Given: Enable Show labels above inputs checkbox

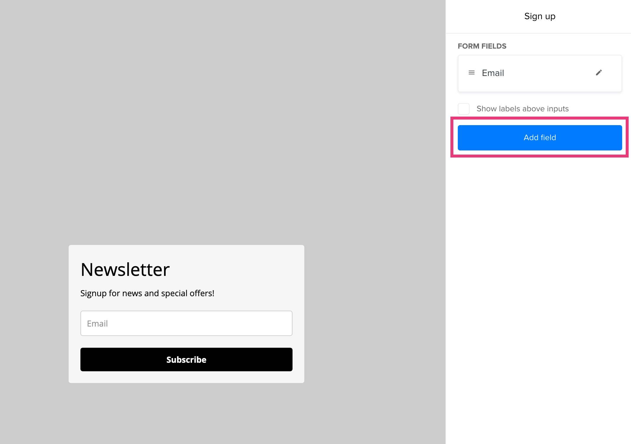Looking at the screenshot, I should [463, 109].
